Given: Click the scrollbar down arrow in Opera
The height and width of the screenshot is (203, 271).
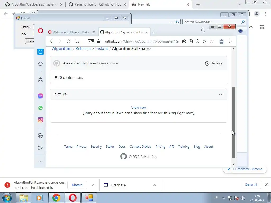Looking at the screenshot, I should (233, 165).
